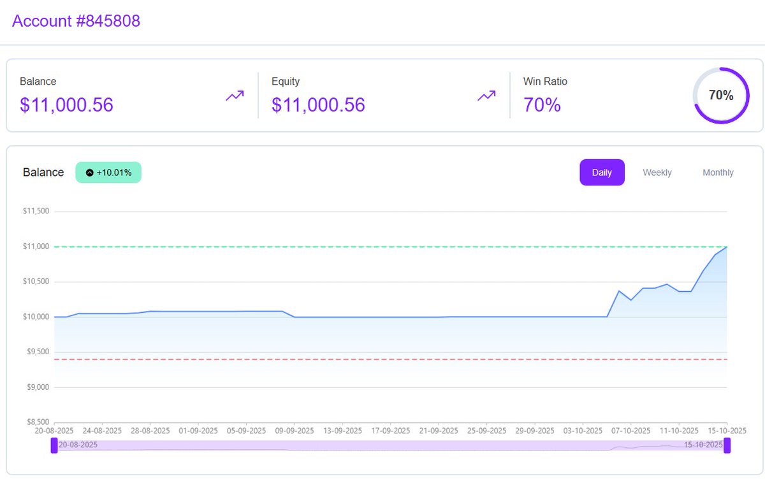Viewport: 765px width, 481px height.
Task: Click the Win Ratio label
Action: point(545,82)
